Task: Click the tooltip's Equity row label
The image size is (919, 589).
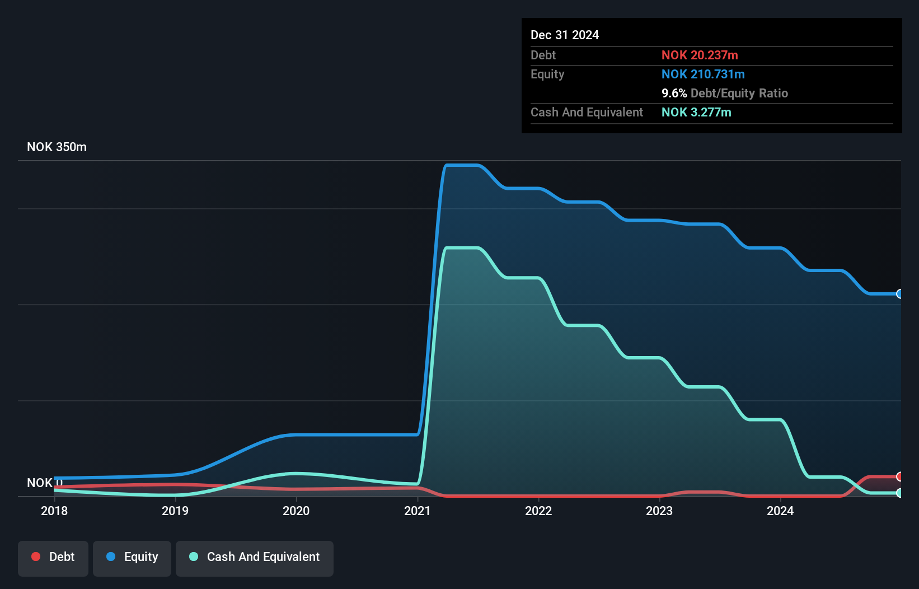Action: pos(547,74)
